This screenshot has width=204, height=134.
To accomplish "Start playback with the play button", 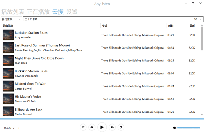I will pyautogui.click(x=102, y=127).
